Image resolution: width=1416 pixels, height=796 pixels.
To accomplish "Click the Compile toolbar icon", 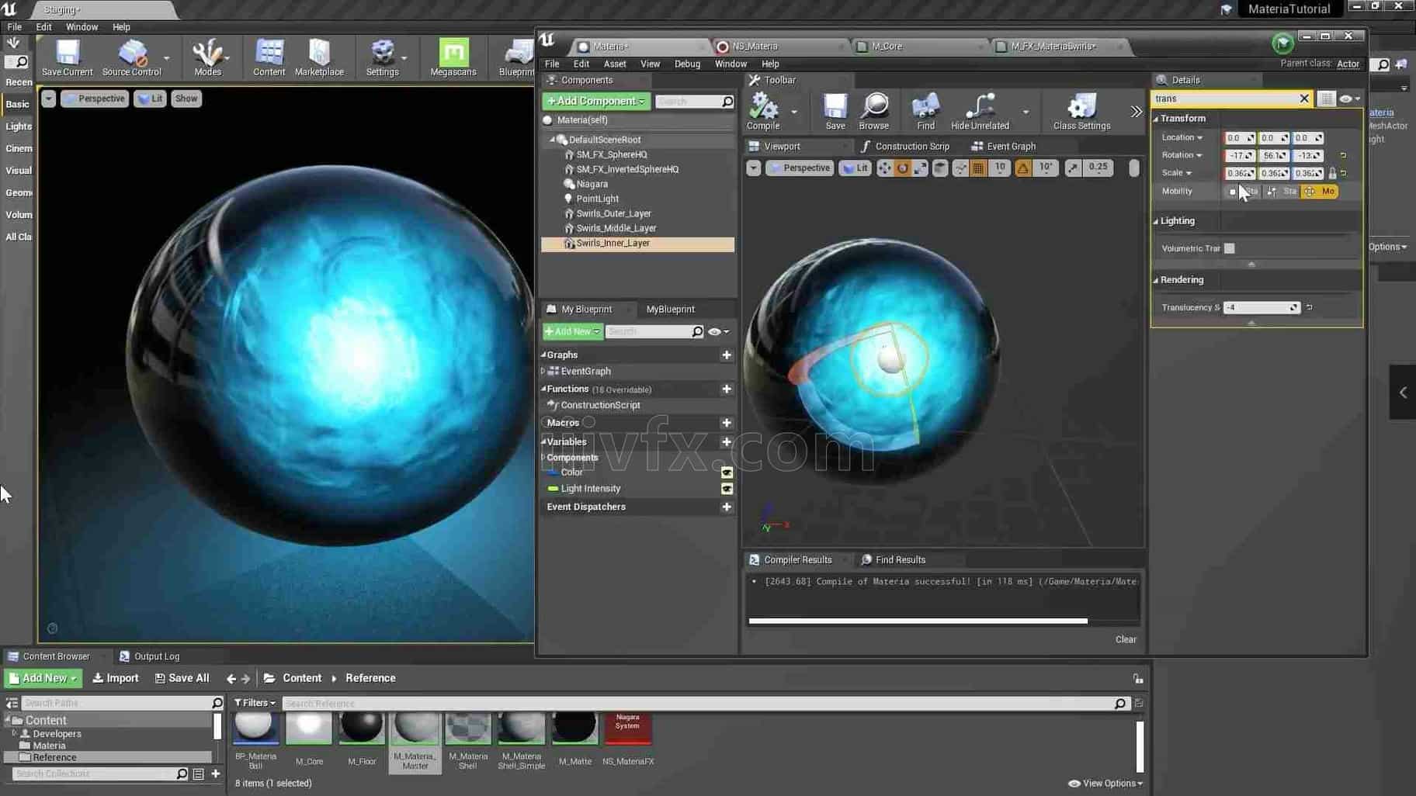I will 763,112.
